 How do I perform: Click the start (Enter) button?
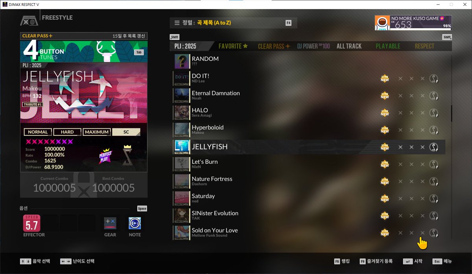413,261
